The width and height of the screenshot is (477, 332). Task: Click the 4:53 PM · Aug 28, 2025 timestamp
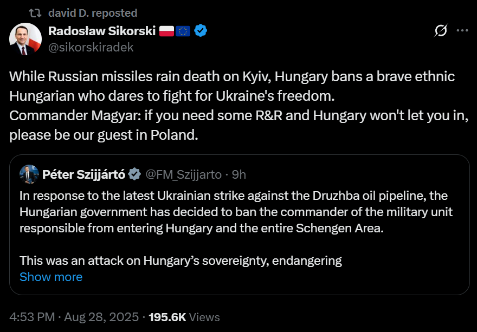(74, 317)
